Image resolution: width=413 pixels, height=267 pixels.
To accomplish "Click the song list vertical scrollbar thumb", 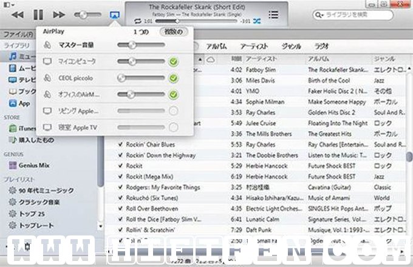I will pos(409,157).
